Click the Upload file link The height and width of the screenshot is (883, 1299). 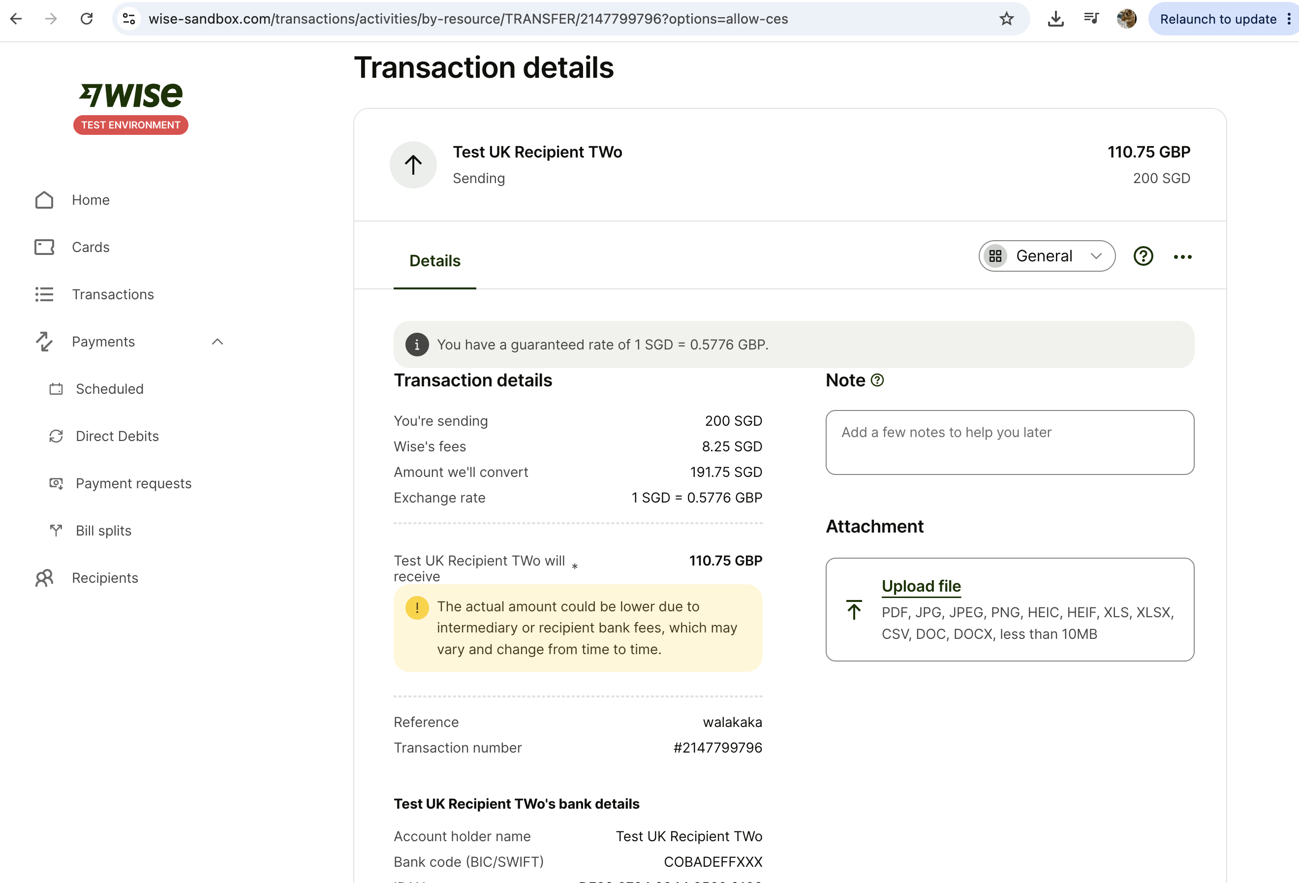coord(921,586)
